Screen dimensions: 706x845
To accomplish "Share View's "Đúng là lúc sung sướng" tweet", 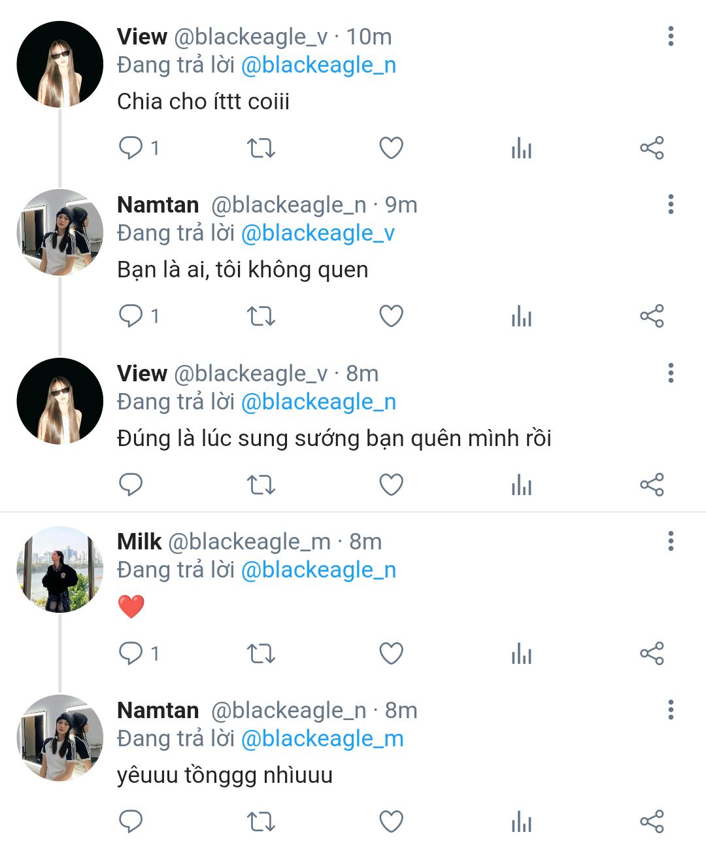I will [652, 485].
